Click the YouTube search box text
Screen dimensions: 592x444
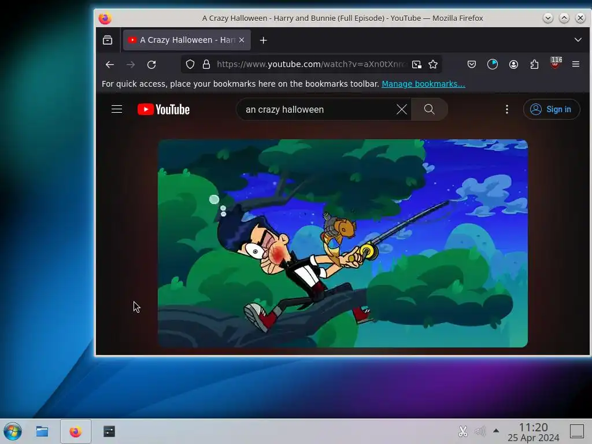pyautogui.click(x=284, y=109)
